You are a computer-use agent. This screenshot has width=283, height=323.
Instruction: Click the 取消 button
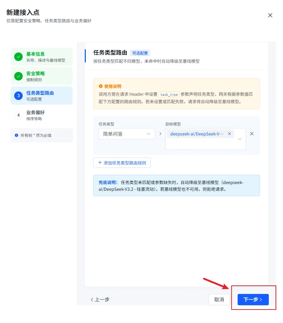[x=219, y=299]
